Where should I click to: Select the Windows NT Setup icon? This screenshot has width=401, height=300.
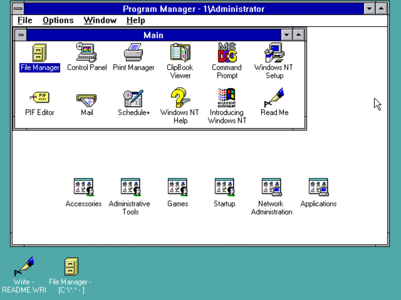coord(274,52)
